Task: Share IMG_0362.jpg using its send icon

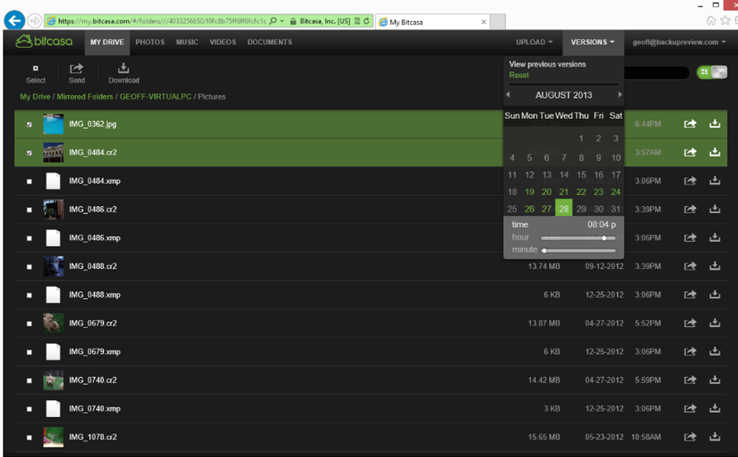Action: [690, 124]
